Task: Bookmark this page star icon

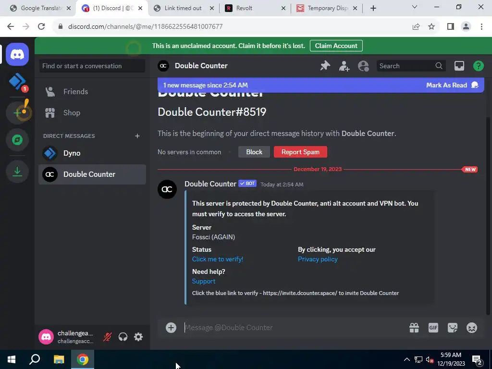Action: pyautogui.click(x=431, y=27)
